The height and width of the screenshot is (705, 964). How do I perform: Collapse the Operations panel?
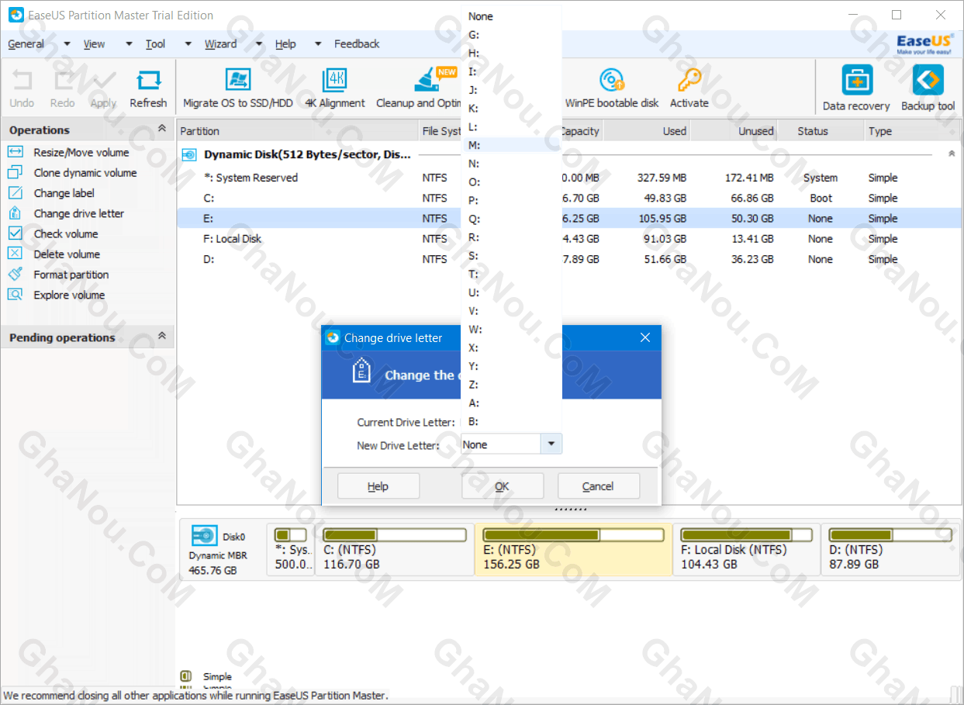[161, 129]
